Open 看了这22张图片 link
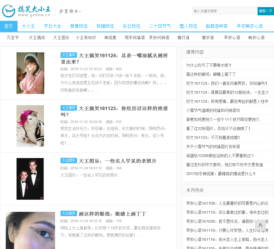Image resolution: width=274 pixels, height=249 pixels. tap(218, 128)
